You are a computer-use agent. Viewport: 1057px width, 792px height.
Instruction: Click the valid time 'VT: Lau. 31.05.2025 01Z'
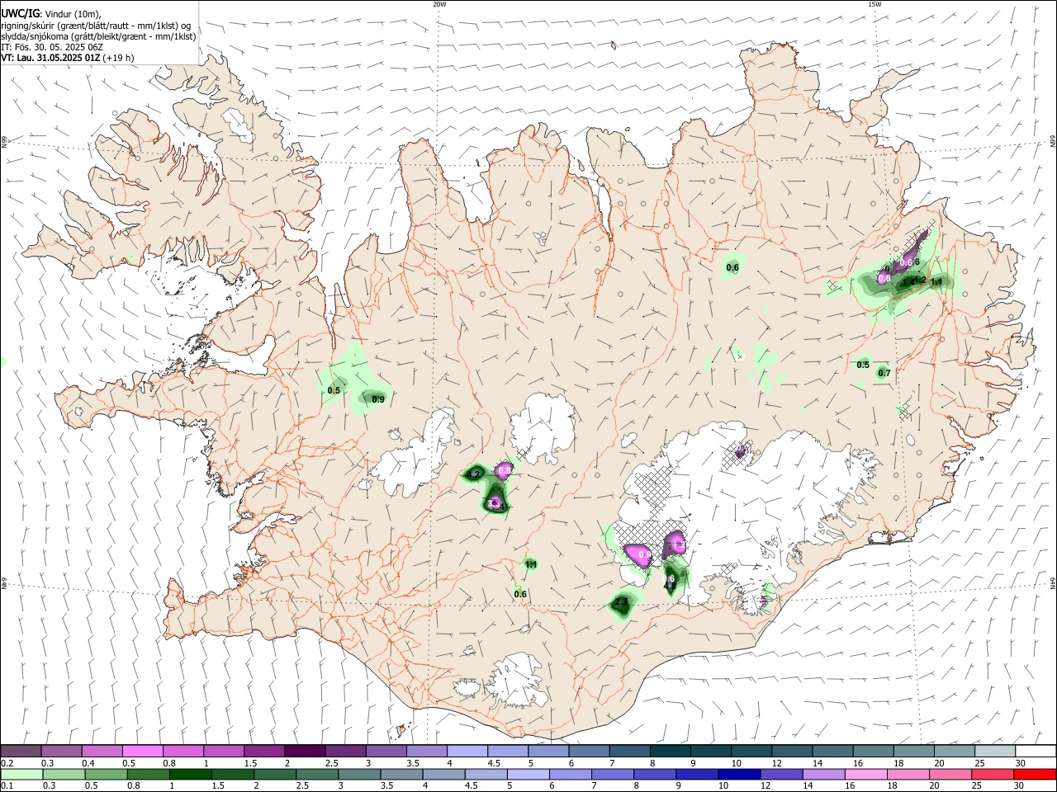click(50, 59)
